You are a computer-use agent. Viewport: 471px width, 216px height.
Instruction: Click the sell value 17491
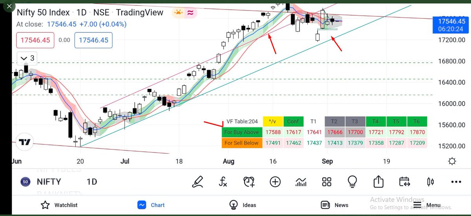pos(273,143)
